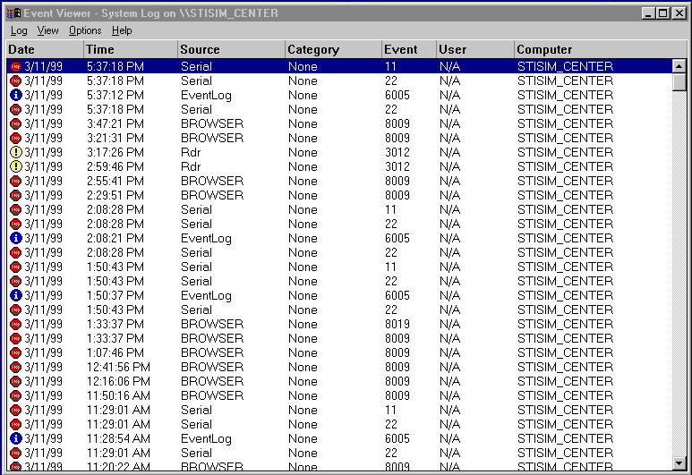Click the scrollbar up arrow
692x475 pixels.
(679, 66)
